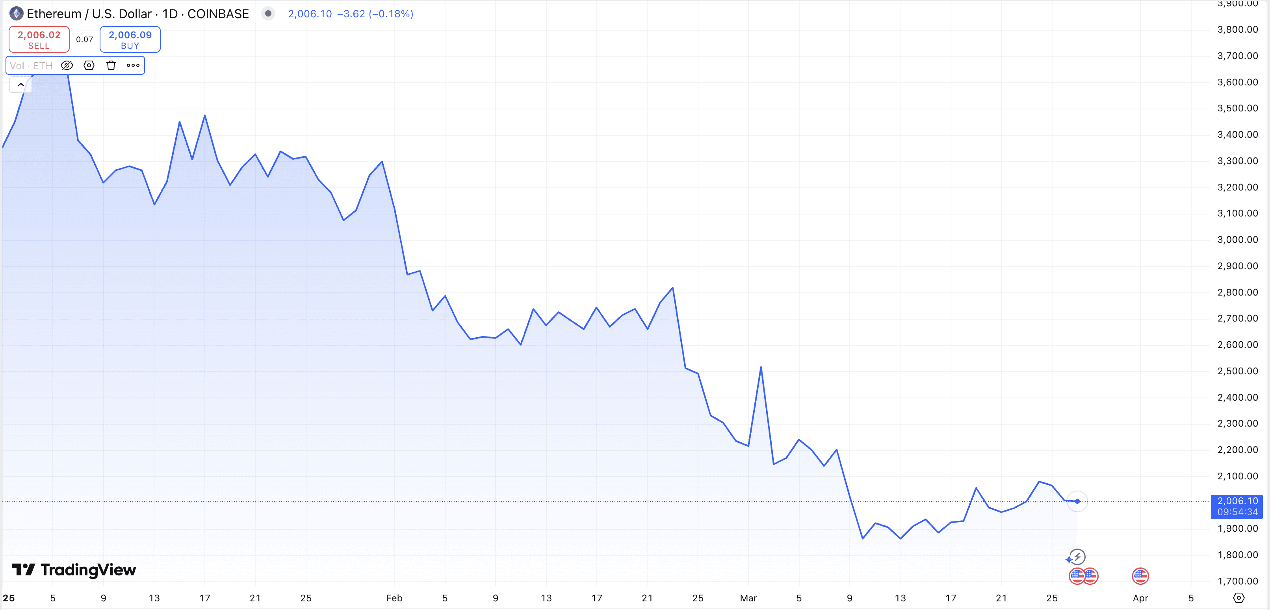Click the blue last price dot marker
This screenshot has height=610, width=1270.
[1077, 502]
